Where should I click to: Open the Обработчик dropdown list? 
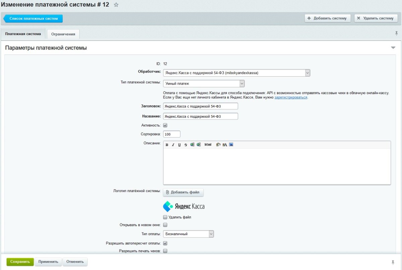(308, 73)
